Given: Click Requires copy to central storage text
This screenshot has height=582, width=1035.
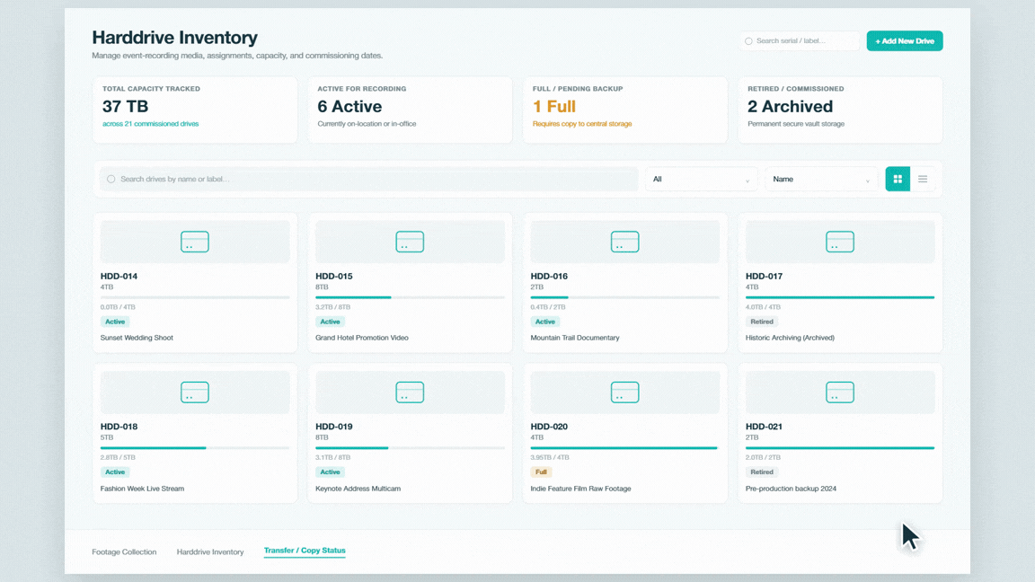Looking at the screenshot, I should (582, 123).
